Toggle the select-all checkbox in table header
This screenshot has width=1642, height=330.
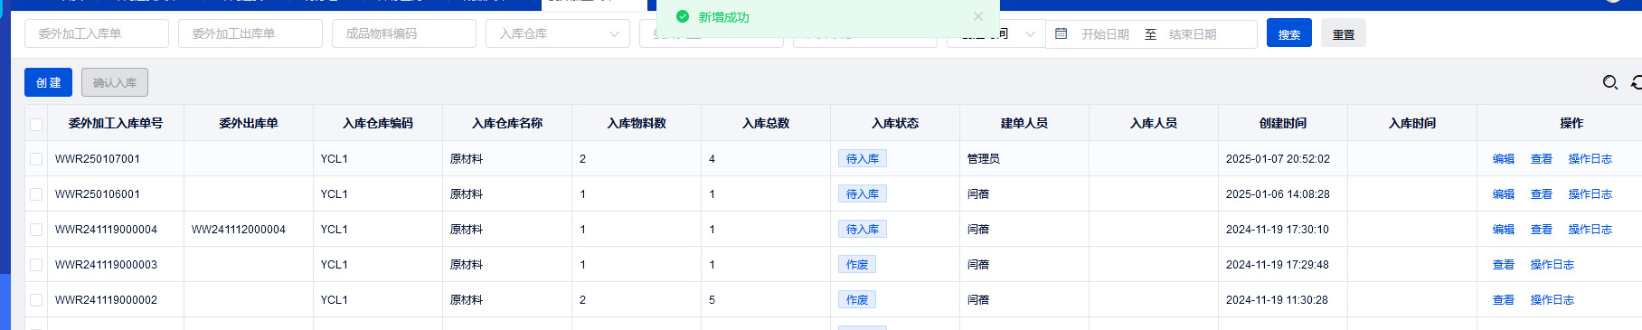(36, 124)
